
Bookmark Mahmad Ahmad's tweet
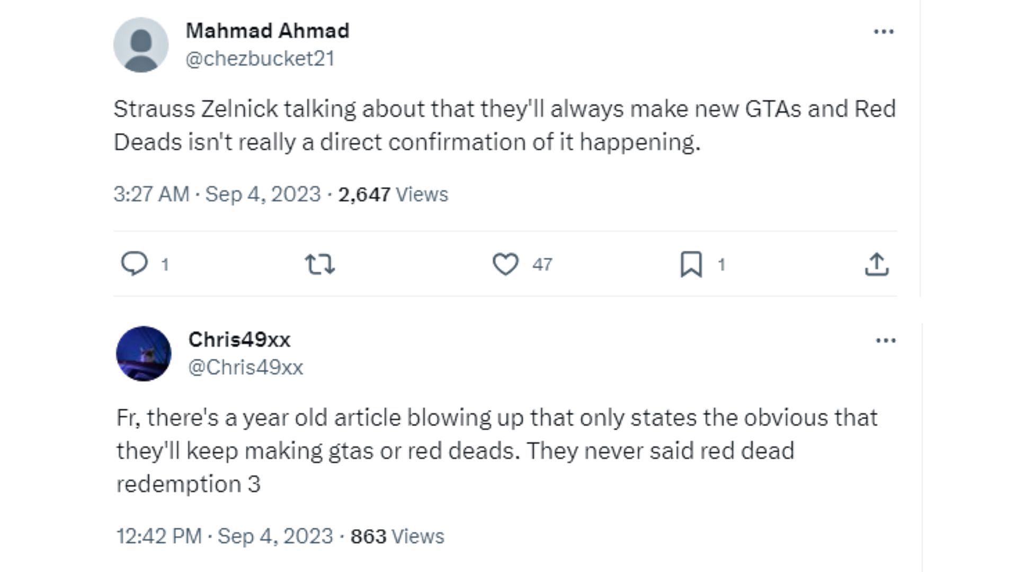pos(691,264)
